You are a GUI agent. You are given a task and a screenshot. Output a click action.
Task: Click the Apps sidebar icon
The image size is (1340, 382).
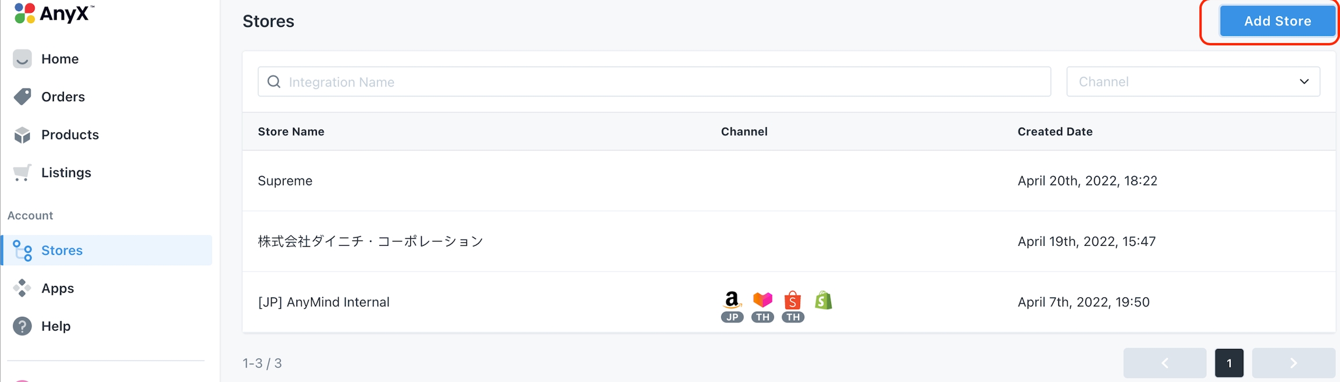coord(22,288)
